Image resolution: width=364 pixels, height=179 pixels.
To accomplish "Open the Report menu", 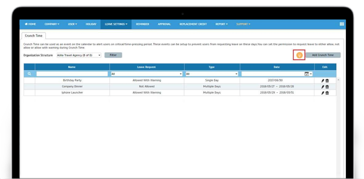I will 222,24.
